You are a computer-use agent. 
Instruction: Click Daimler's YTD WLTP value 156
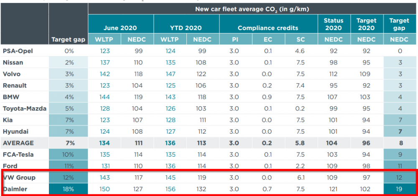click(170, 189)
